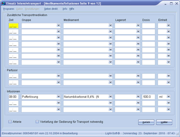Open Lagerort dropdown in first Transportmedikation row
Screen dimensions: 180x137
pos(138,25)
